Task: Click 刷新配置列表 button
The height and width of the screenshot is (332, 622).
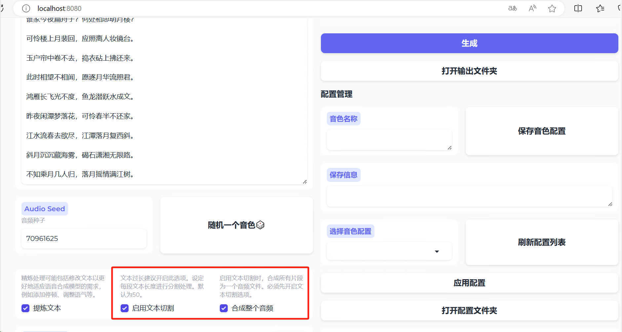Action: 542,242
